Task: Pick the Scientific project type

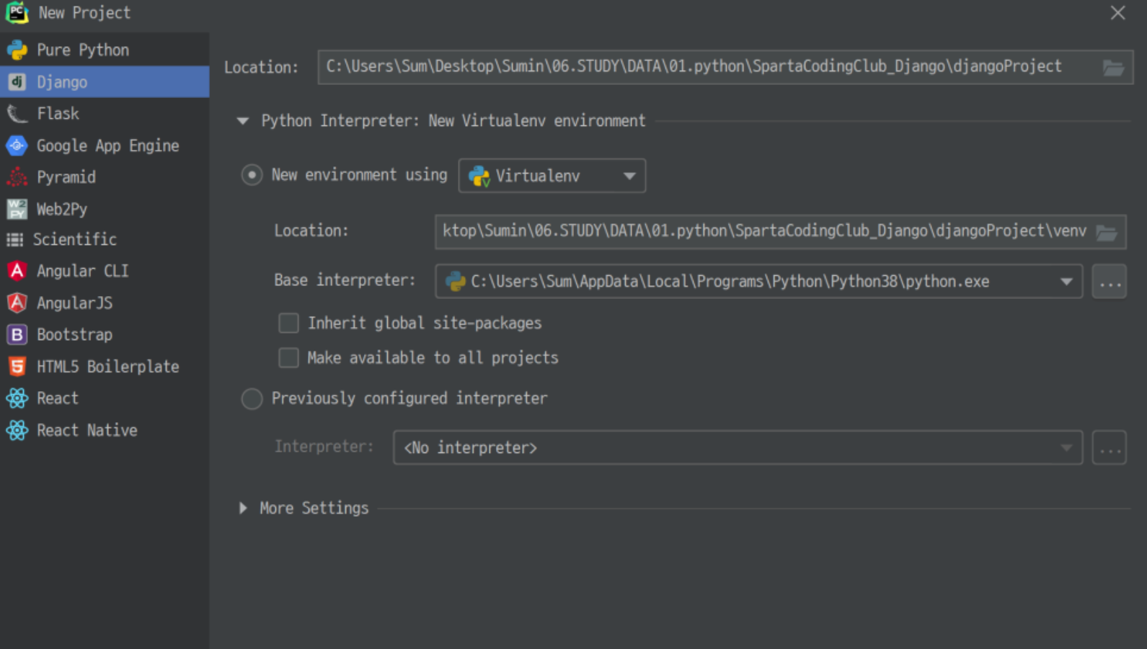Action: click(x=105, y=239)
